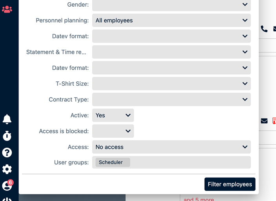Open the time tracking stopwatch icon
The image size is (276, 201).
click(x=7, y=136)
